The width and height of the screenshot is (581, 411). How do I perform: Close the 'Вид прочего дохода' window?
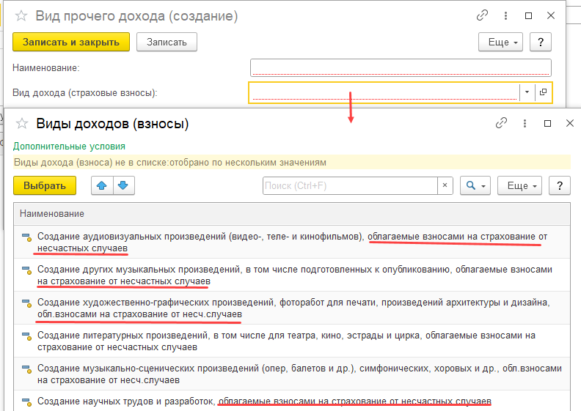tap(551, 15)
